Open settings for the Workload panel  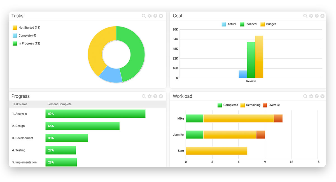tap(311, 96)
